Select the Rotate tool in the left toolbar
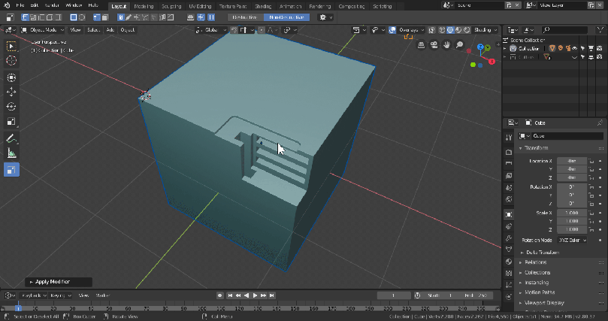 (x=11, y=107)
